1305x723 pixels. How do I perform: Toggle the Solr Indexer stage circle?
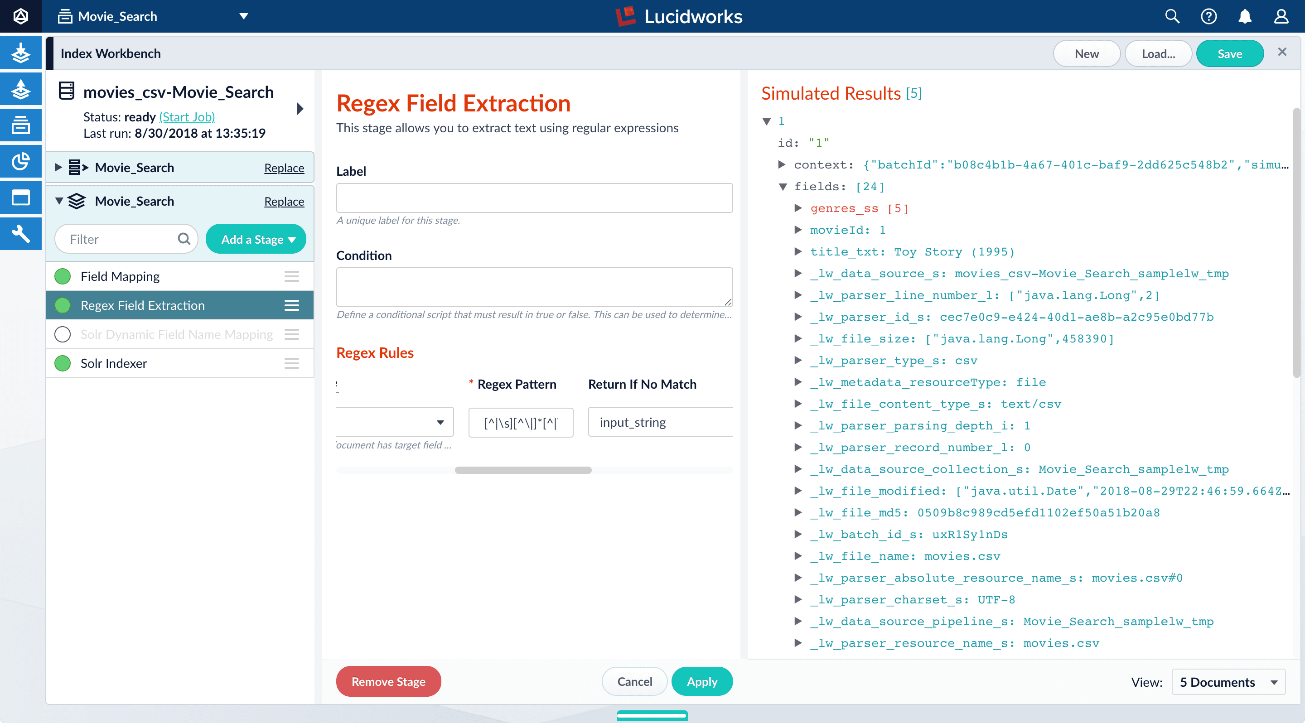pyautogui.click(x=63, y=363)
